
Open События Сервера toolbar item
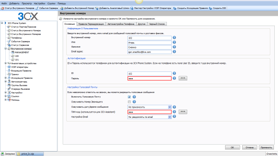point(47,8)
